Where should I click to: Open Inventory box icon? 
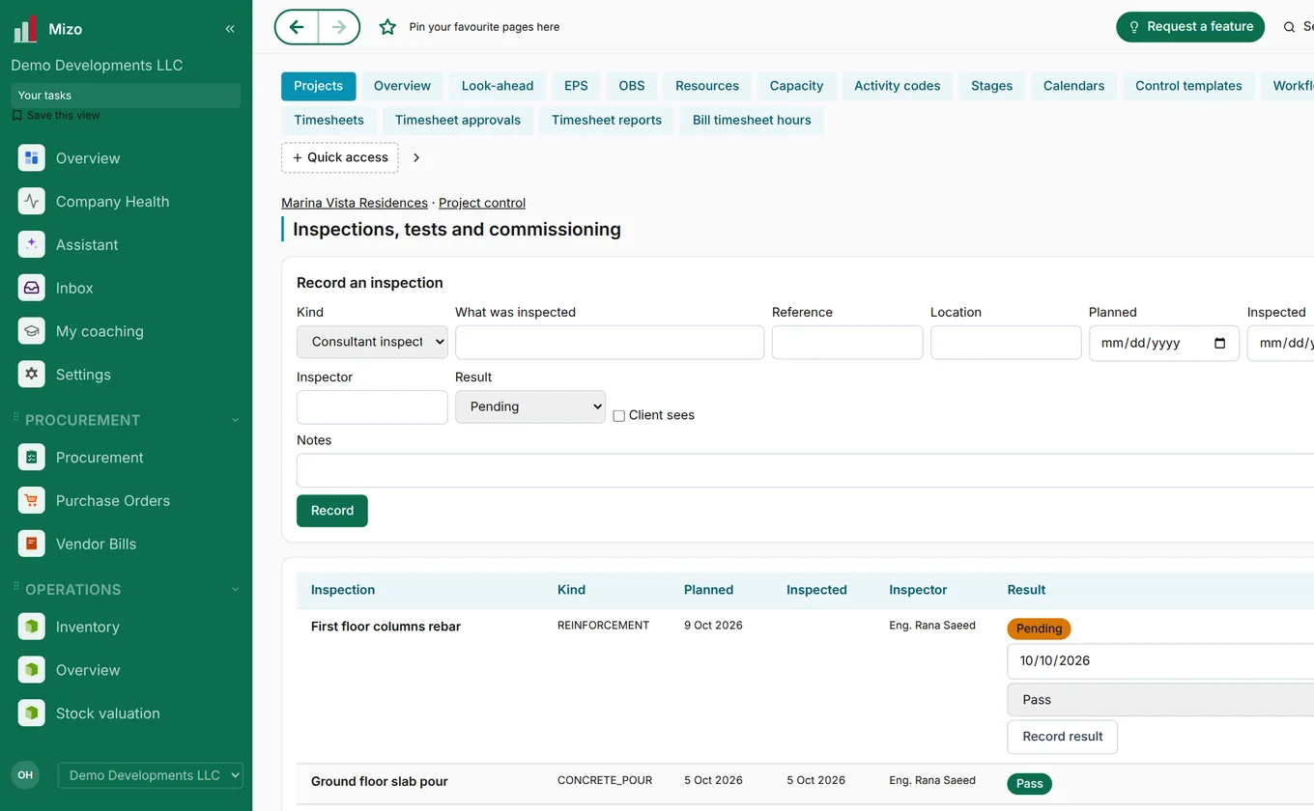tap(32, 627)
